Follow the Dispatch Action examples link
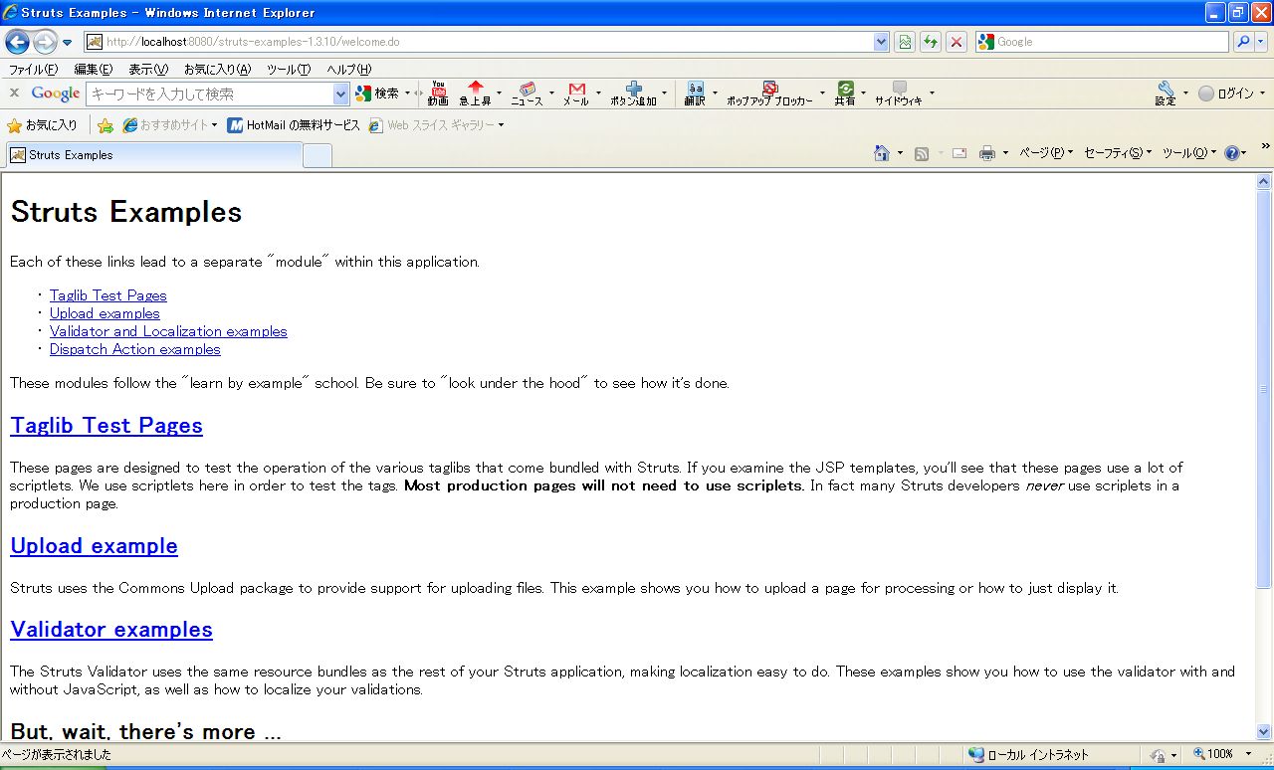The width and height of the screenshot is (1274, 770). tap(135, 349)
